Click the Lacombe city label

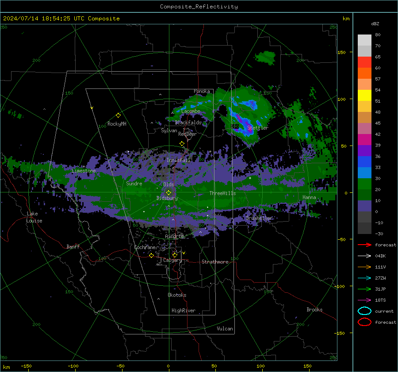coord(191,111)
